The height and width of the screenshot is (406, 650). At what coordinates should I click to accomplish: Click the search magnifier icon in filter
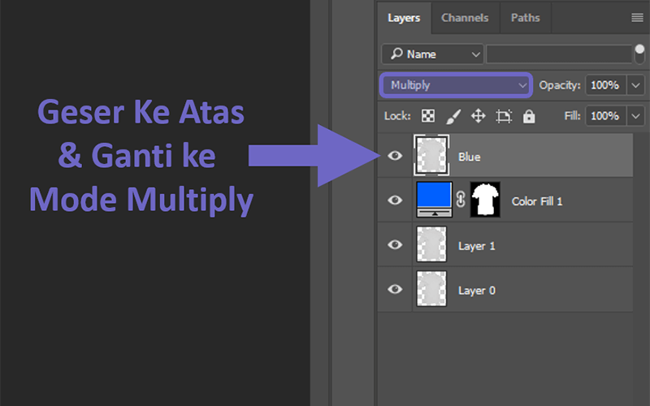coord(396,54)
